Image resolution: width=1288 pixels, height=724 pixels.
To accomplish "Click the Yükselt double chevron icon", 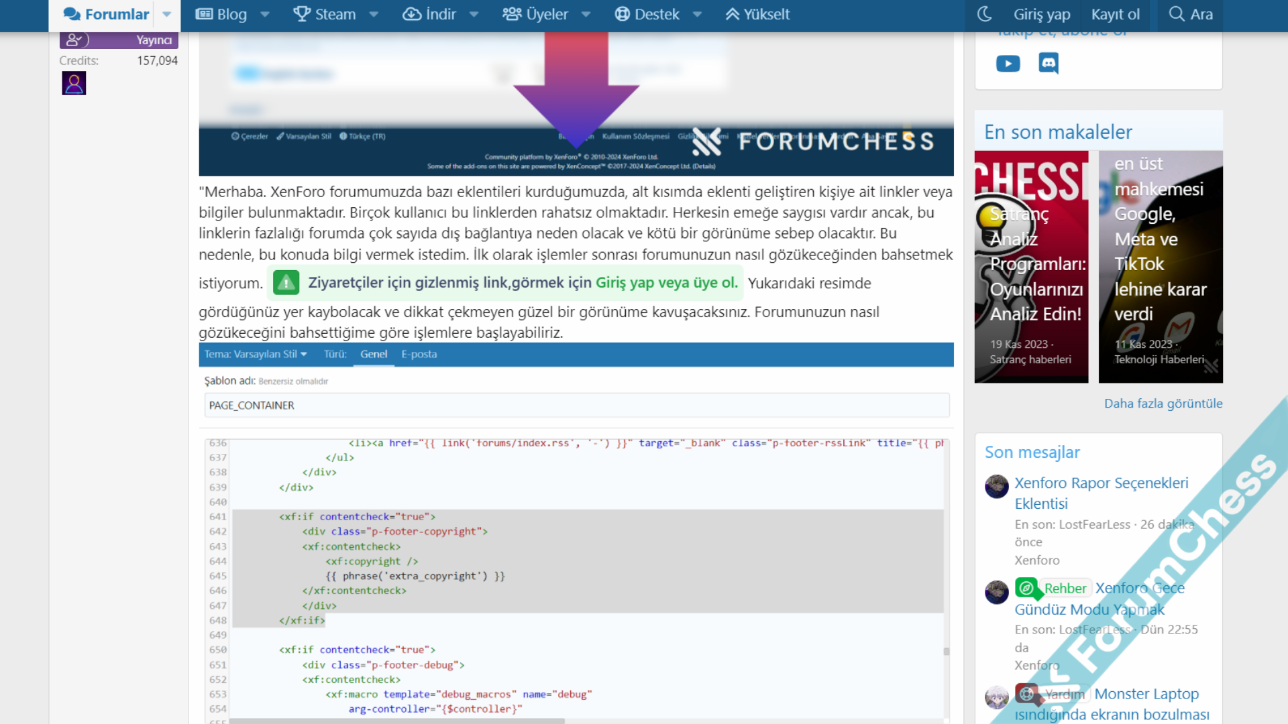I will (733, 14).
